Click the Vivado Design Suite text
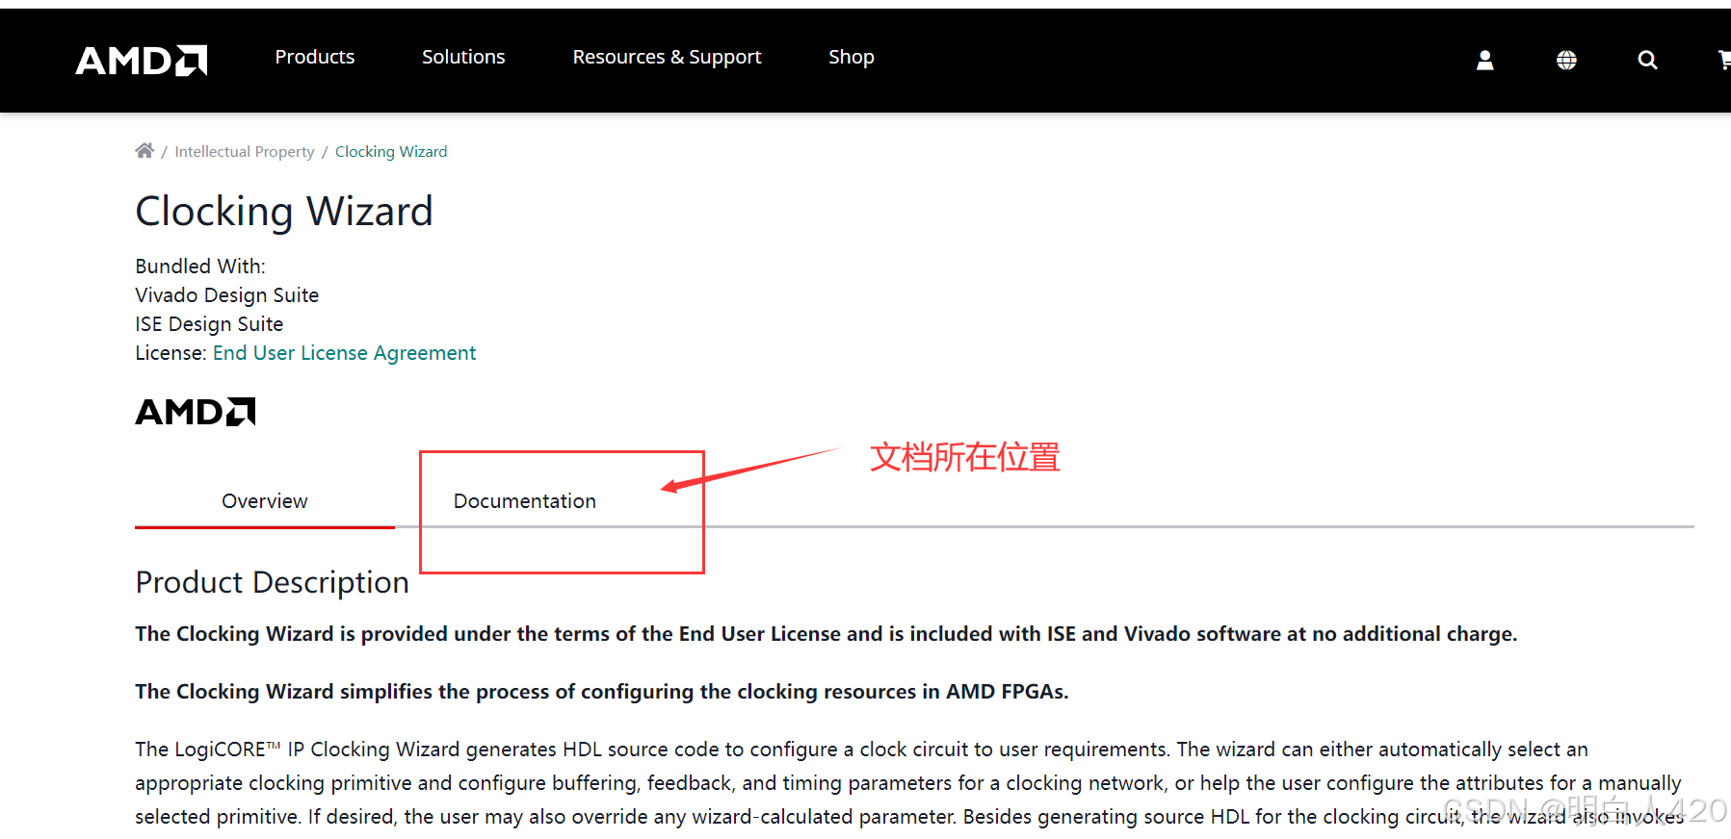The image size is (1731, 839). tap(227, 295)
